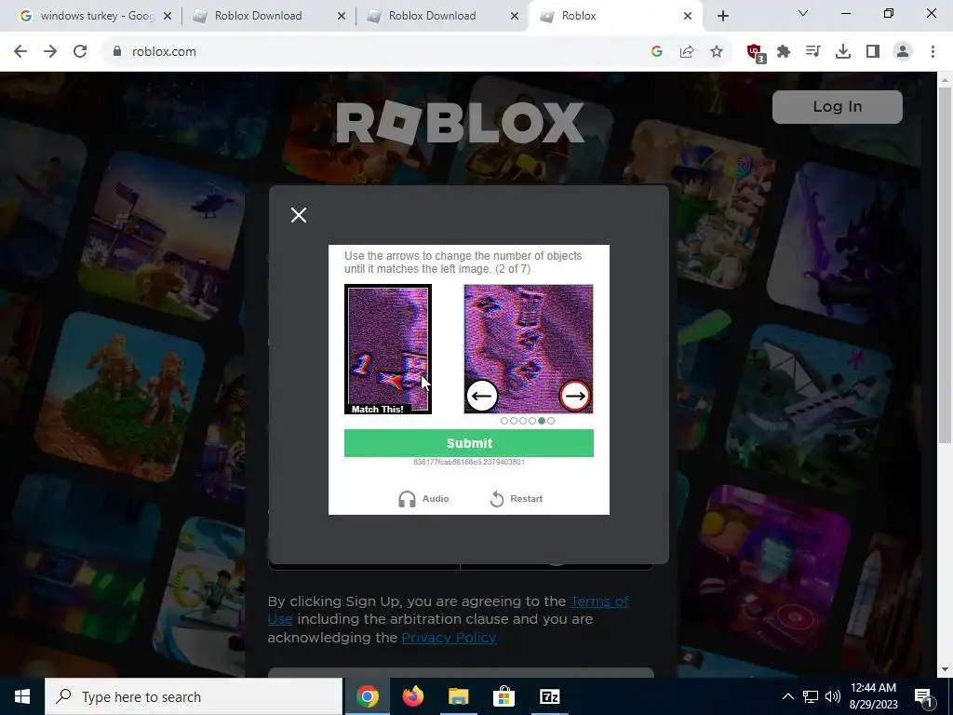953x715 pixels.
Task: Click the Type here to search box
Action: coord(194,696)
